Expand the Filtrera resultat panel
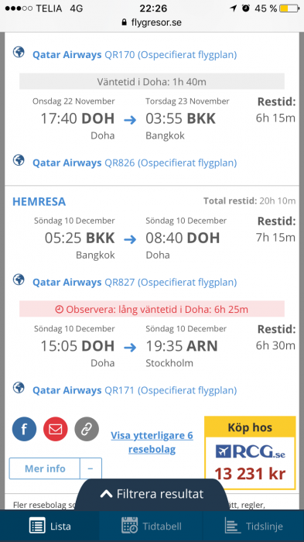 pos(152,494)
